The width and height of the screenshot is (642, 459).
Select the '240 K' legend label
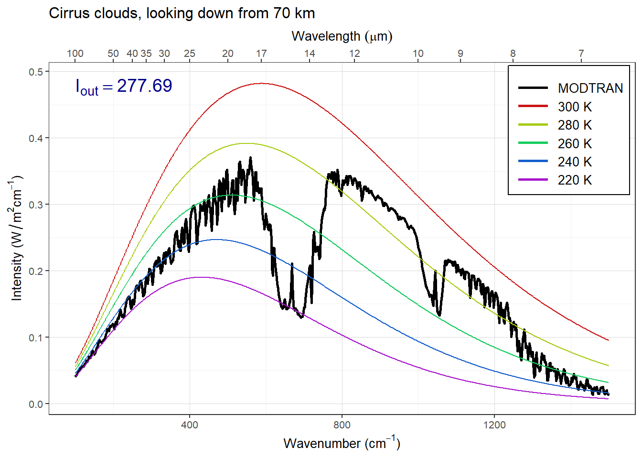(x=575, y=162)
